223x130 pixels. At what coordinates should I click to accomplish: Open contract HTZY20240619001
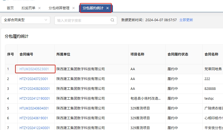34,118
